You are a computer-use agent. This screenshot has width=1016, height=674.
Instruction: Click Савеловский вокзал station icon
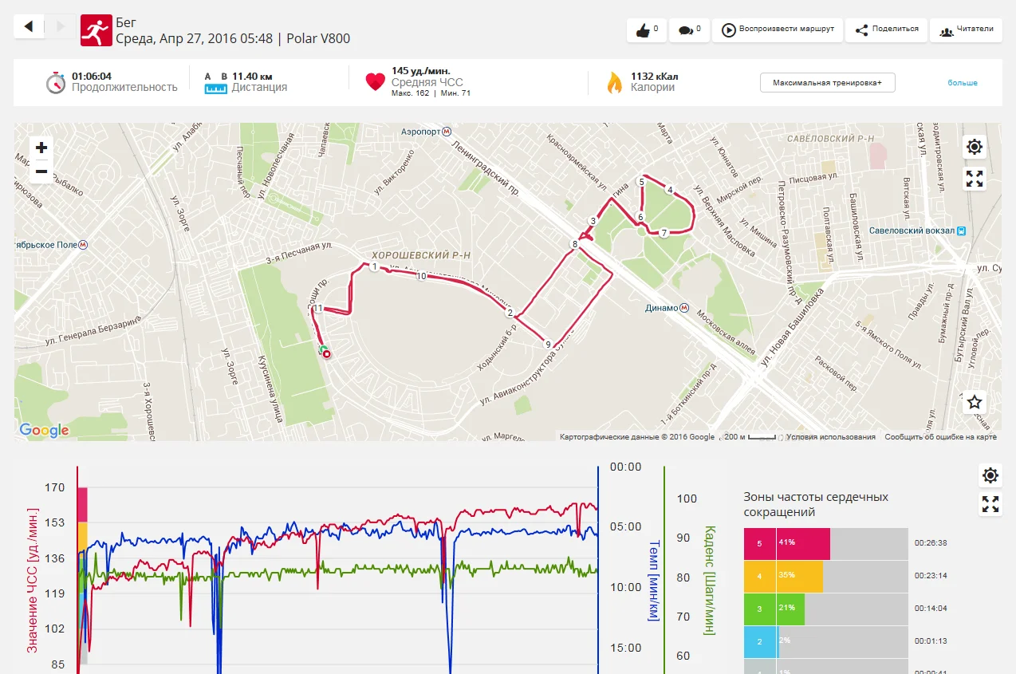point(962,231)
